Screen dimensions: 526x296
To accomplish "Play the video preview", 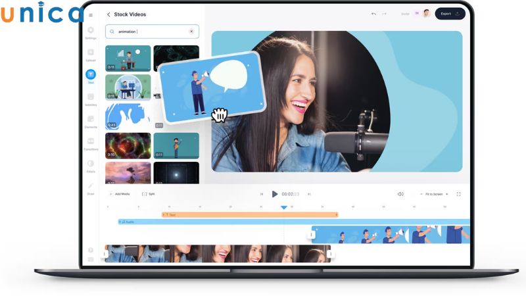I will coord(274,194).
